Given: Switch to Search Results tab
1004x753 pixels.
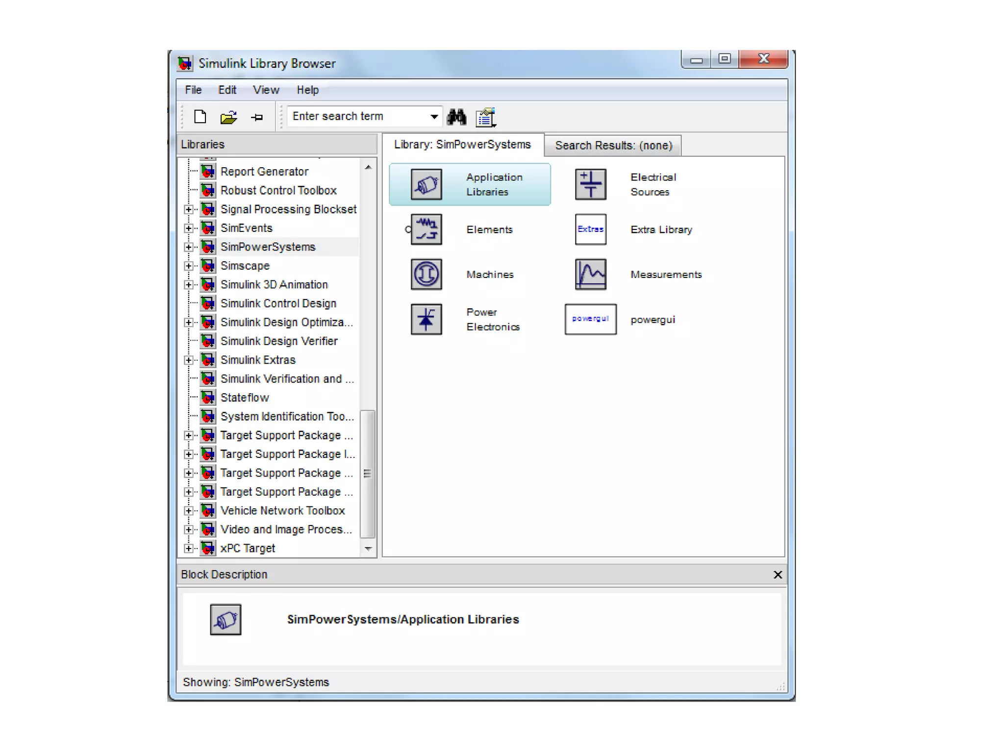Looking at the screenshot, I should [x=613, y=146].
